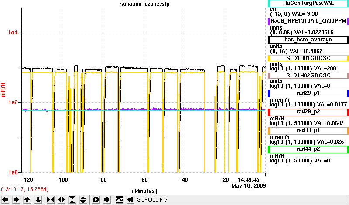This screenshot has width=349, height=205.
Task: Pan the graph down with down-arrow button
Action: coord(38,200)
